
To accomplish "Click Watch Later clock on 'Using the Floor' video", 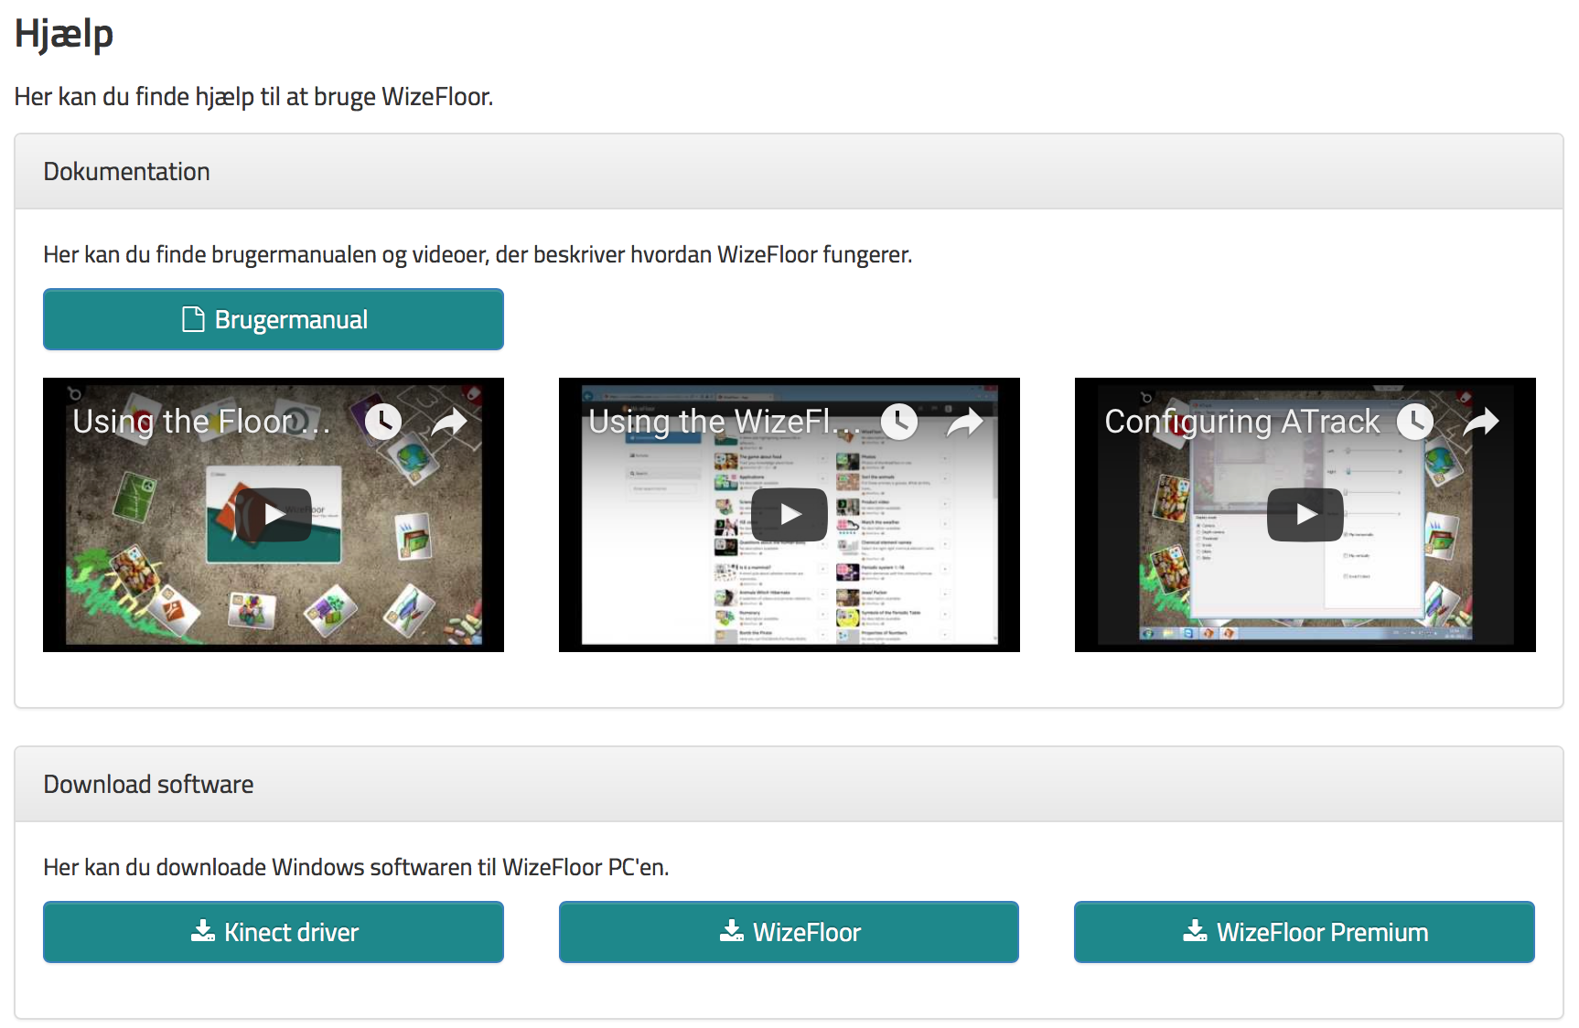I will pyautogui.click(x=383, y=422).
